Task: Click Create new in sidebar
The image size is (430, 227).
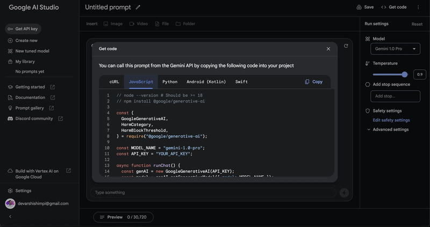Action: tap(26, 41)
